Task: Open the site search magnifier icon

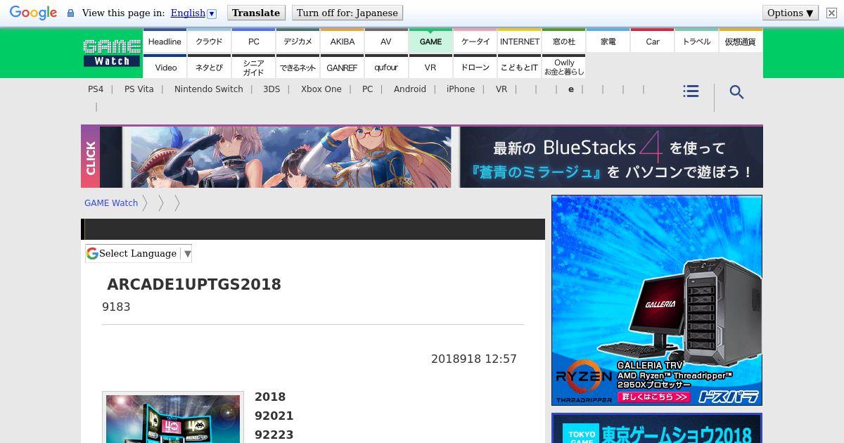Action: coord(736,92)
